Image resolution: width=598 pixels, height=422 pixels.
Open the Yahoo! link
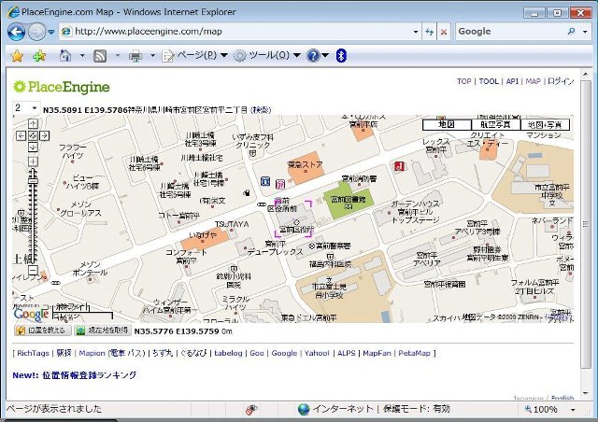point(317,353)
